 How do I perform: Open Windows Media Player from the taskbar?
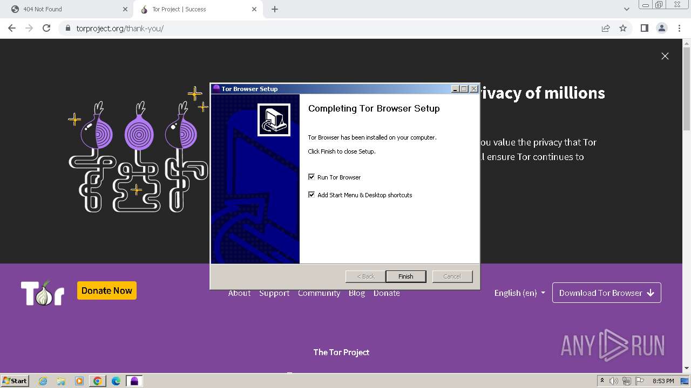79,381
